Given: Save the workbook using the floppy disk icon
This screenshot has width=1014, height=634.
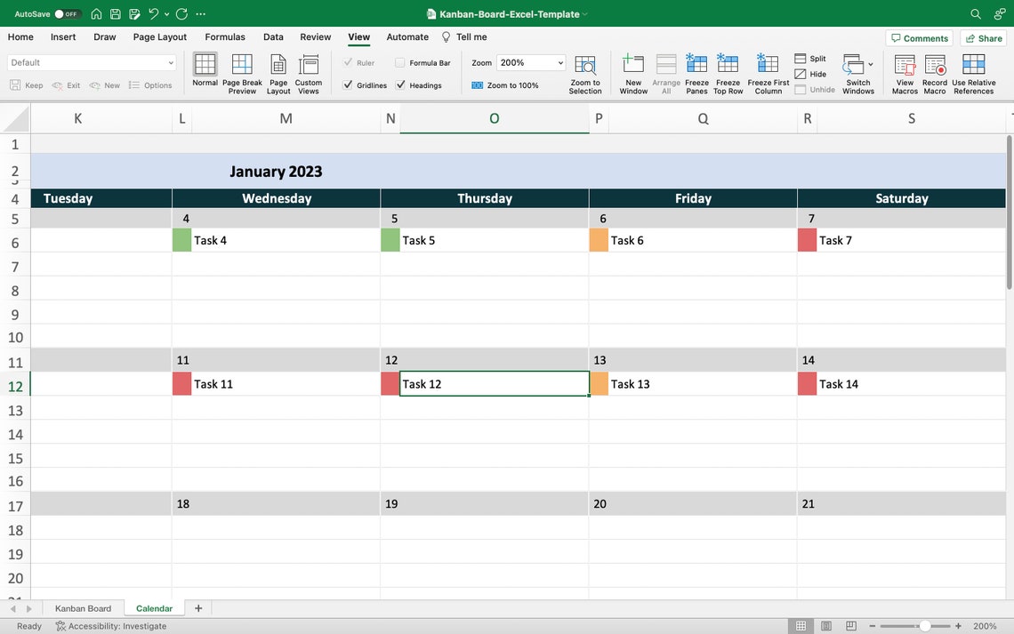Looking at the screenshot, I should click(x=115, y=13).
